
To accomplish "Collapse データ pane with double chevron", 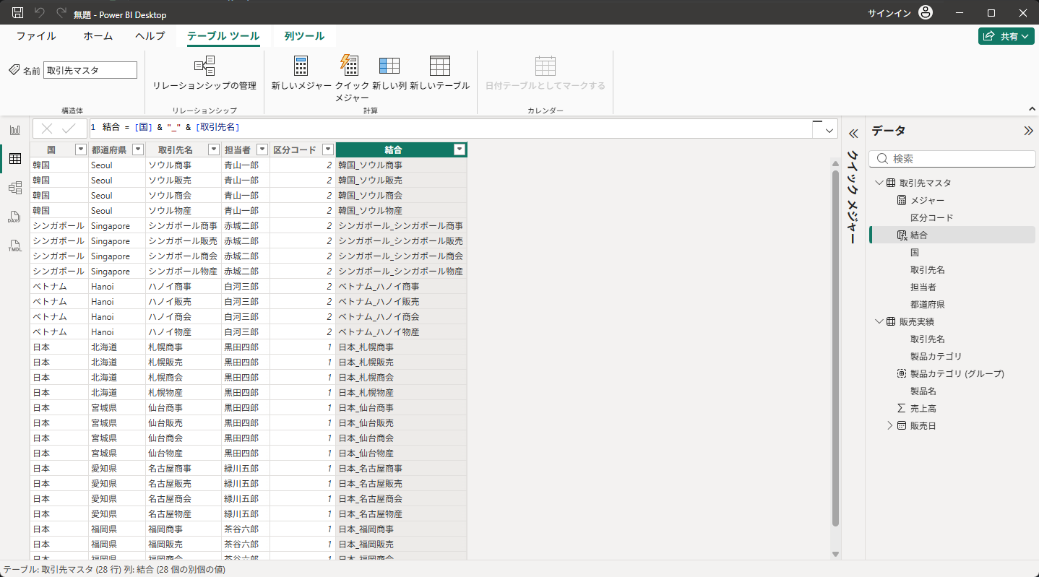I will pos(1028,131).
